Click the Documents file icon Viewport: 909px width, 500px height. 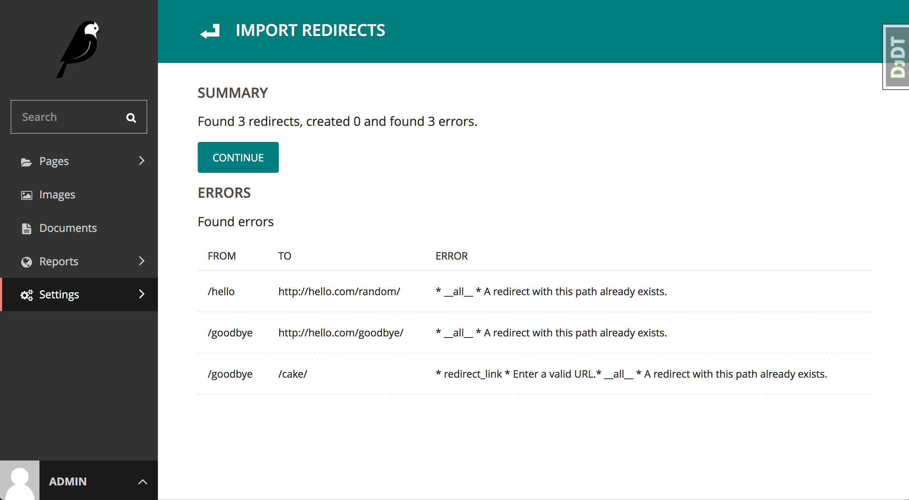coord(26,228)
